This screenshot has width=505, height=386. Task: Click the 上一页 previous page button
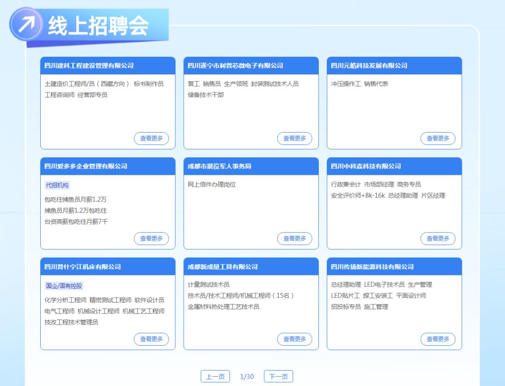(214, 376)
